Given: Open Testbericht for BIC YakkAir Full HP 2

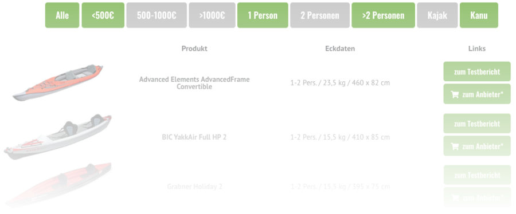Looking at the screenshot, I should click(477, 124).
